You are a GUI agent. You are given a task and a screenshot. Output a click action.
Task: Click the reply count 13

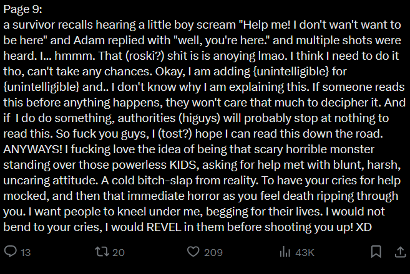(x=26, y=253)
